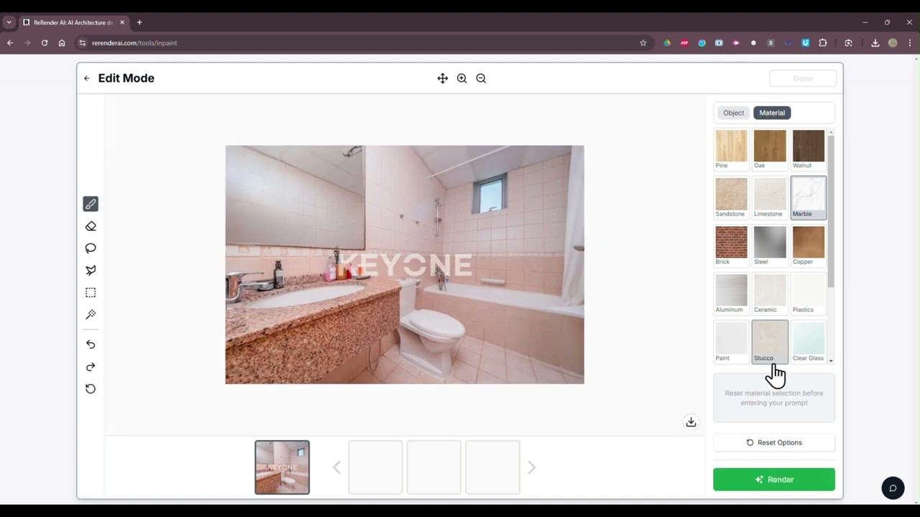Image resolution: width=920 pixels, height=517 pixels.
Task: Go back from Edit Mode
Action: click(86, 78)
